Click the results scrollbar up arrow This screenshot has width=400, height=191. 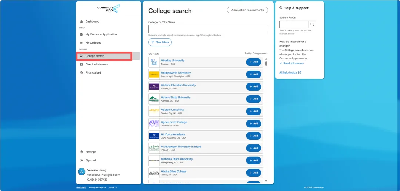[x=266, y=59]
